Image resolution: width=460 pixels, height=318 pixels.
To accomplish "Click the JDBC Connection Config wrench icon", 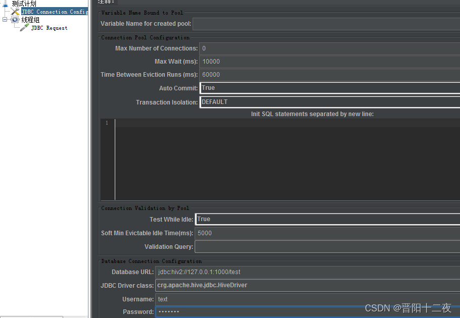I will tap(15, 12).
